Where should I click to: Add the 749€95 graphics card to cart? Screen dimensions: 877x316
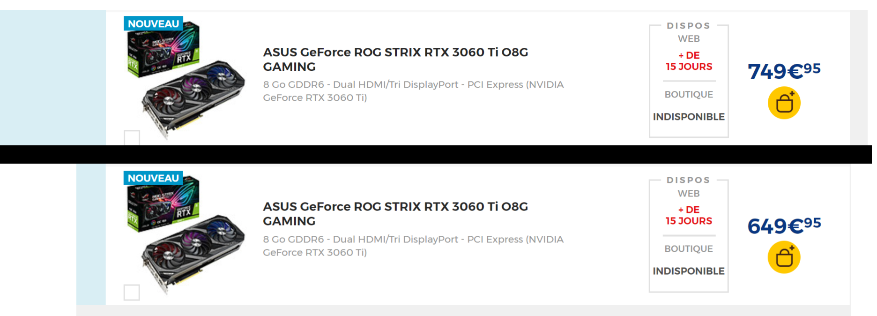[x=784, y=103]
